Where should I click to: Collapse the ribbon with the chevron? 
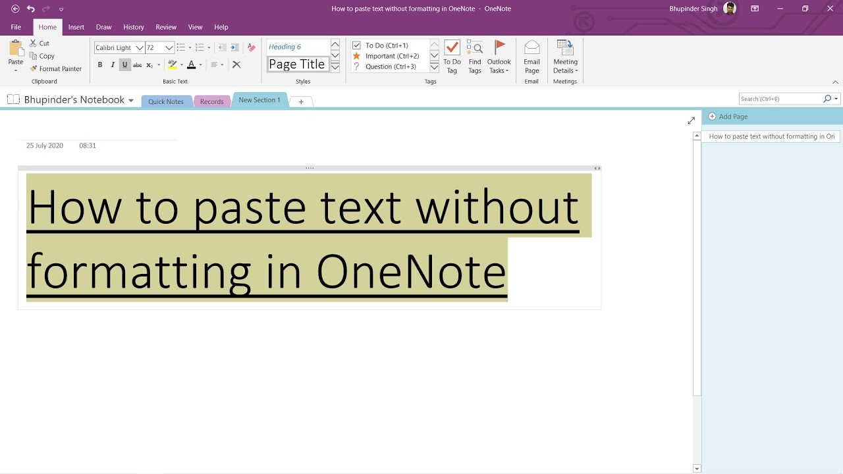[x=836, y=82]
